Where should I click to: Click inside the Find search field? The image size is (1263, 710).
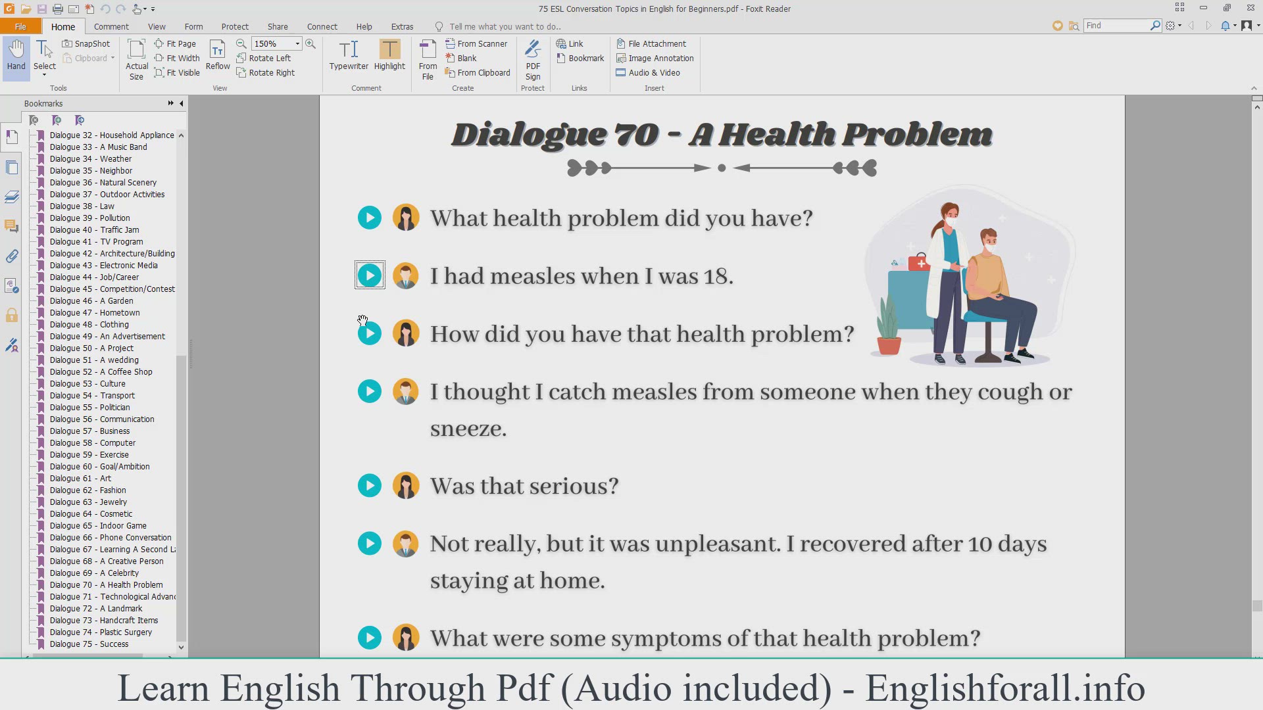point(1115,25)
